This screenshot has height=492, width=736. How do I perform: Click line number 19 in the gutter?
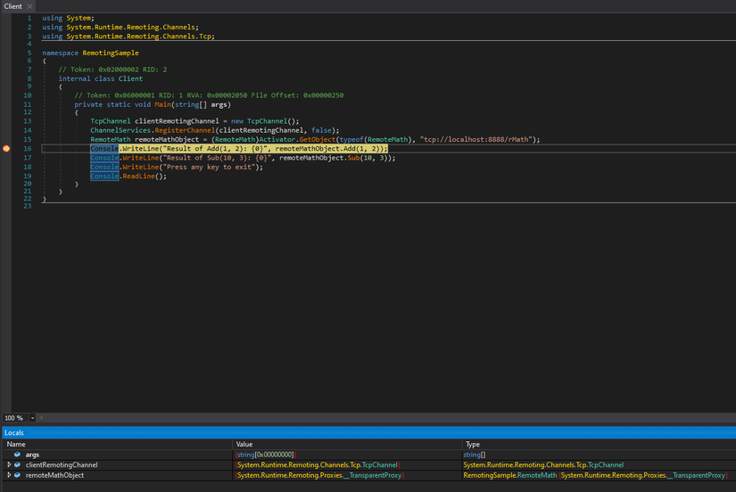click(28, 176)
